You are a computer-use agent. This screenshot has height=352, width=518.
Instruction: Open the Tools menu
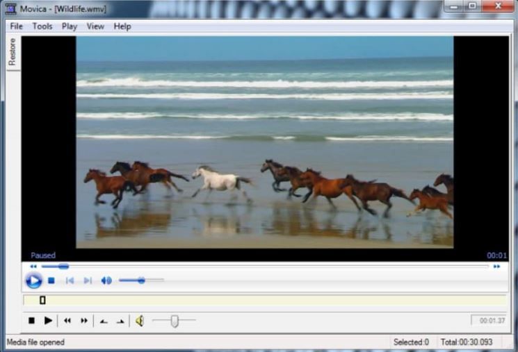tap(42, 26)
